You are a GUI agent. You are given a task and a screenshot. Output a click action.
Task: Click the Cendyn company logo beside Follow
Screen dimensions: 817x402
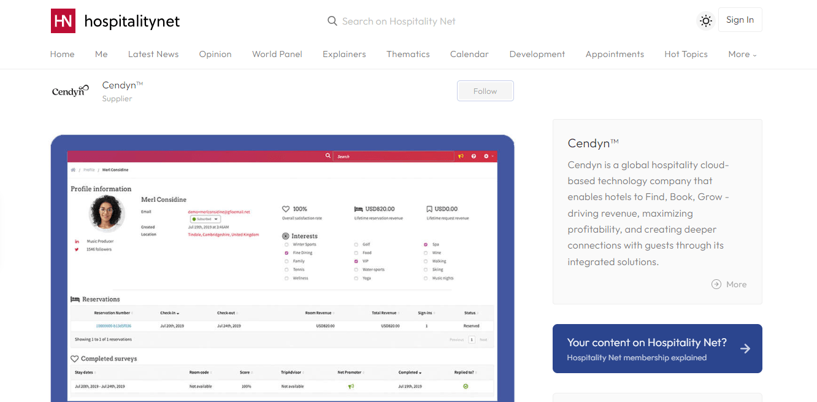tap(70, 91)
